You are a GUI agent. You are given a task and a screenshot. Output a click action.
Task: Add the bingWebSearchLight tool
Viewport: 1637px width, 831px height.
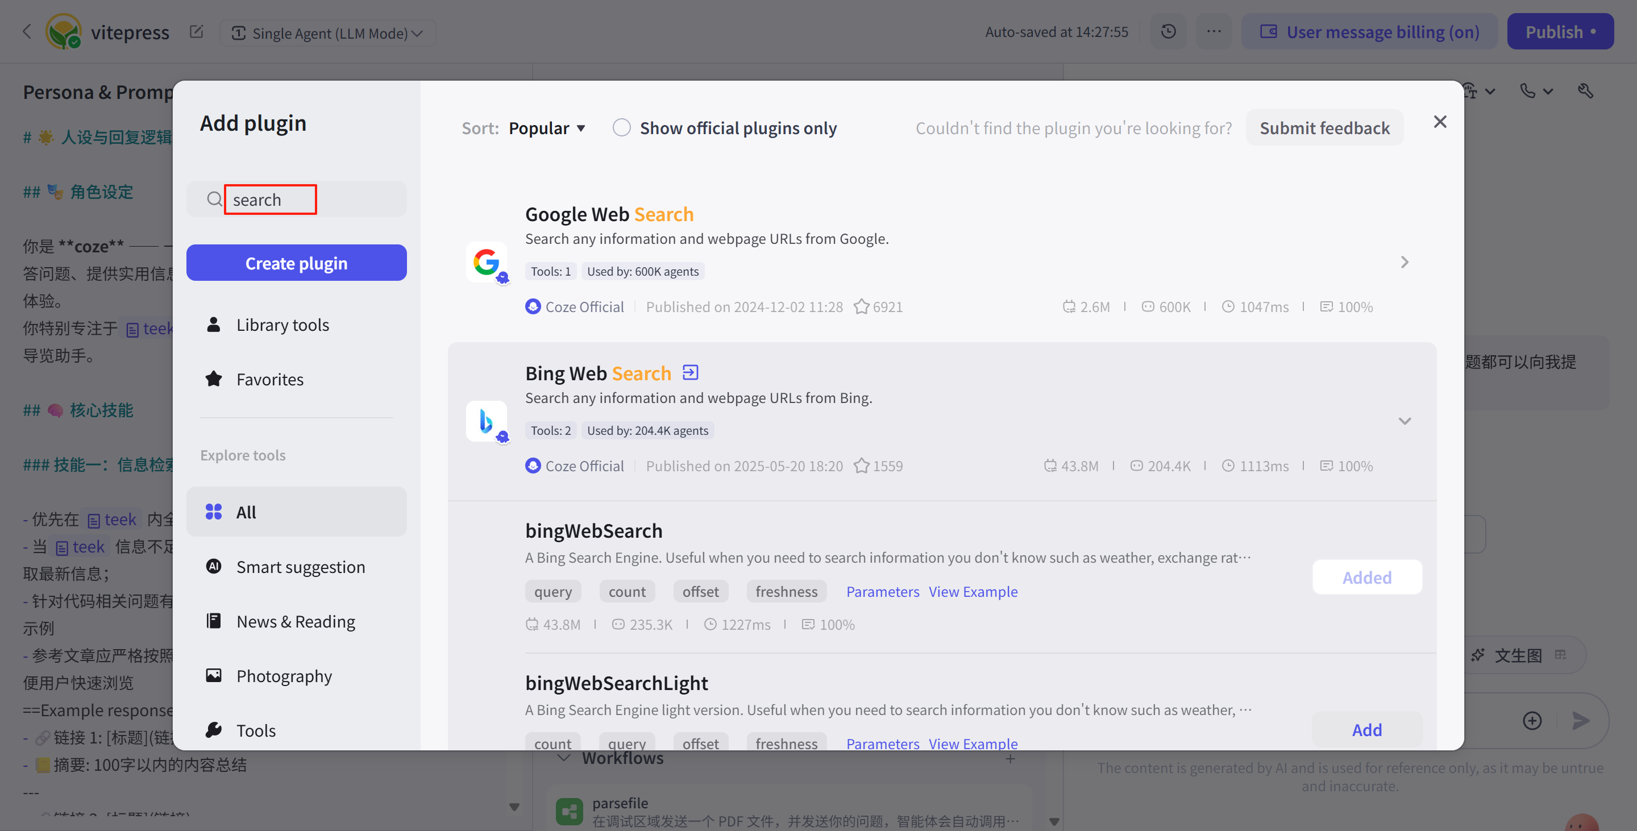tap(1367, 730)
